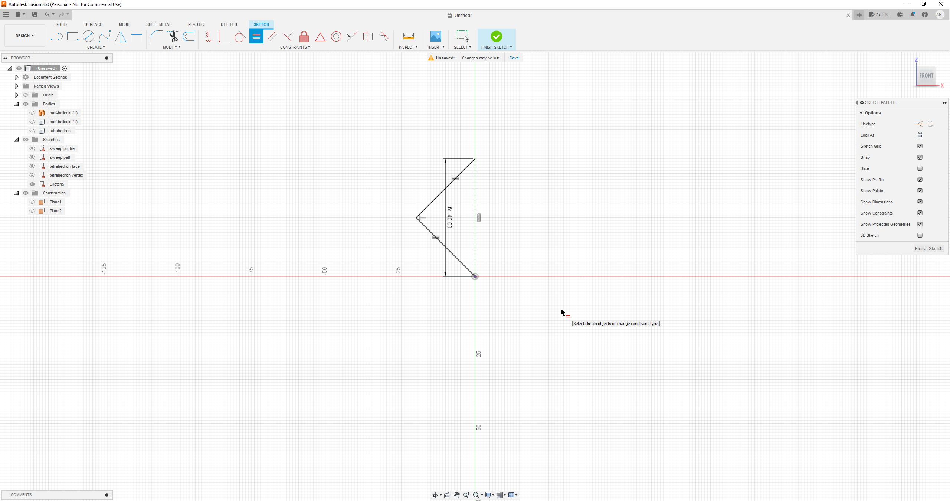The height and width of the screenshot is (501, 950).
Task: Activate the Pan tool in navigation bar
Action: [x=456, y=495]
